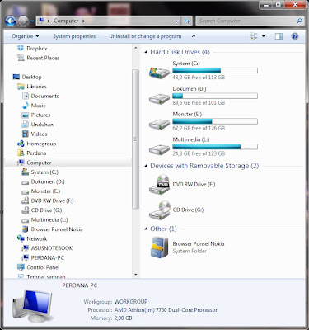Select Multimedia (L:) in the tree
The width and height of the screenshot is (309, 330).
[44, 220]
